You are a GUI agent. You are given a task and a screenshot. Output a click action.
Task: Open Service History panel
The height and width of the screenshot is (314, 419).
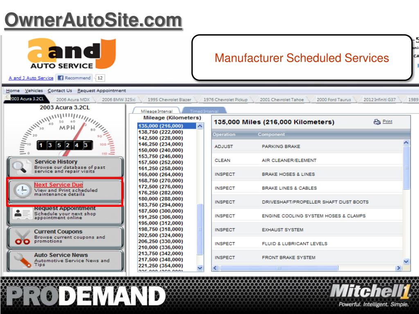[x=65, y=167]
